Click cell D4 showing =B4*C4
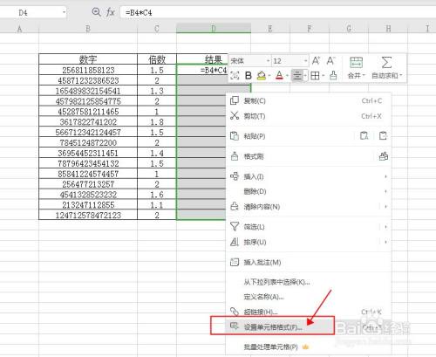This screenshot has width=436, height=357. [x=202, y=70]
